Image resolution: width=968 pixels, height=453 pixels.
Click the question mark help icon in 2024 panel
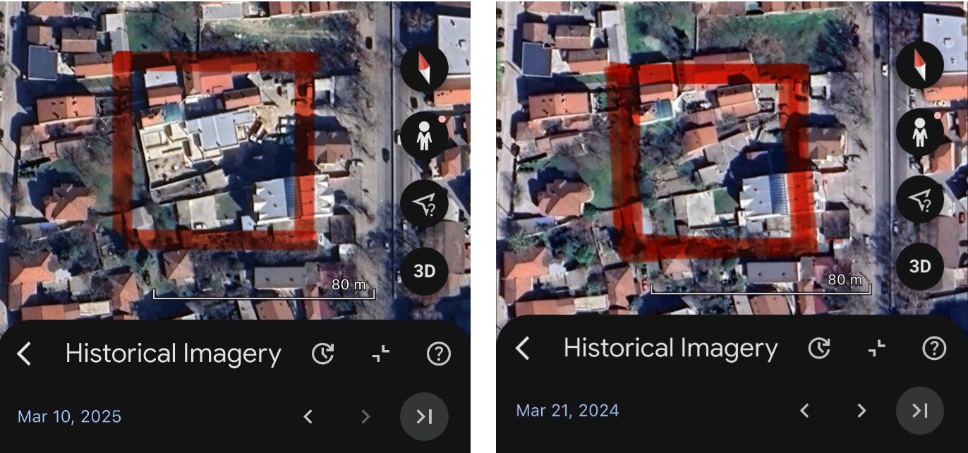934,348
